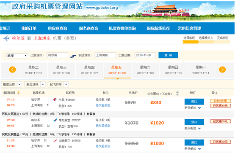
Task: Click the 金鹏航空 airline logo
Action: point(55,140)
